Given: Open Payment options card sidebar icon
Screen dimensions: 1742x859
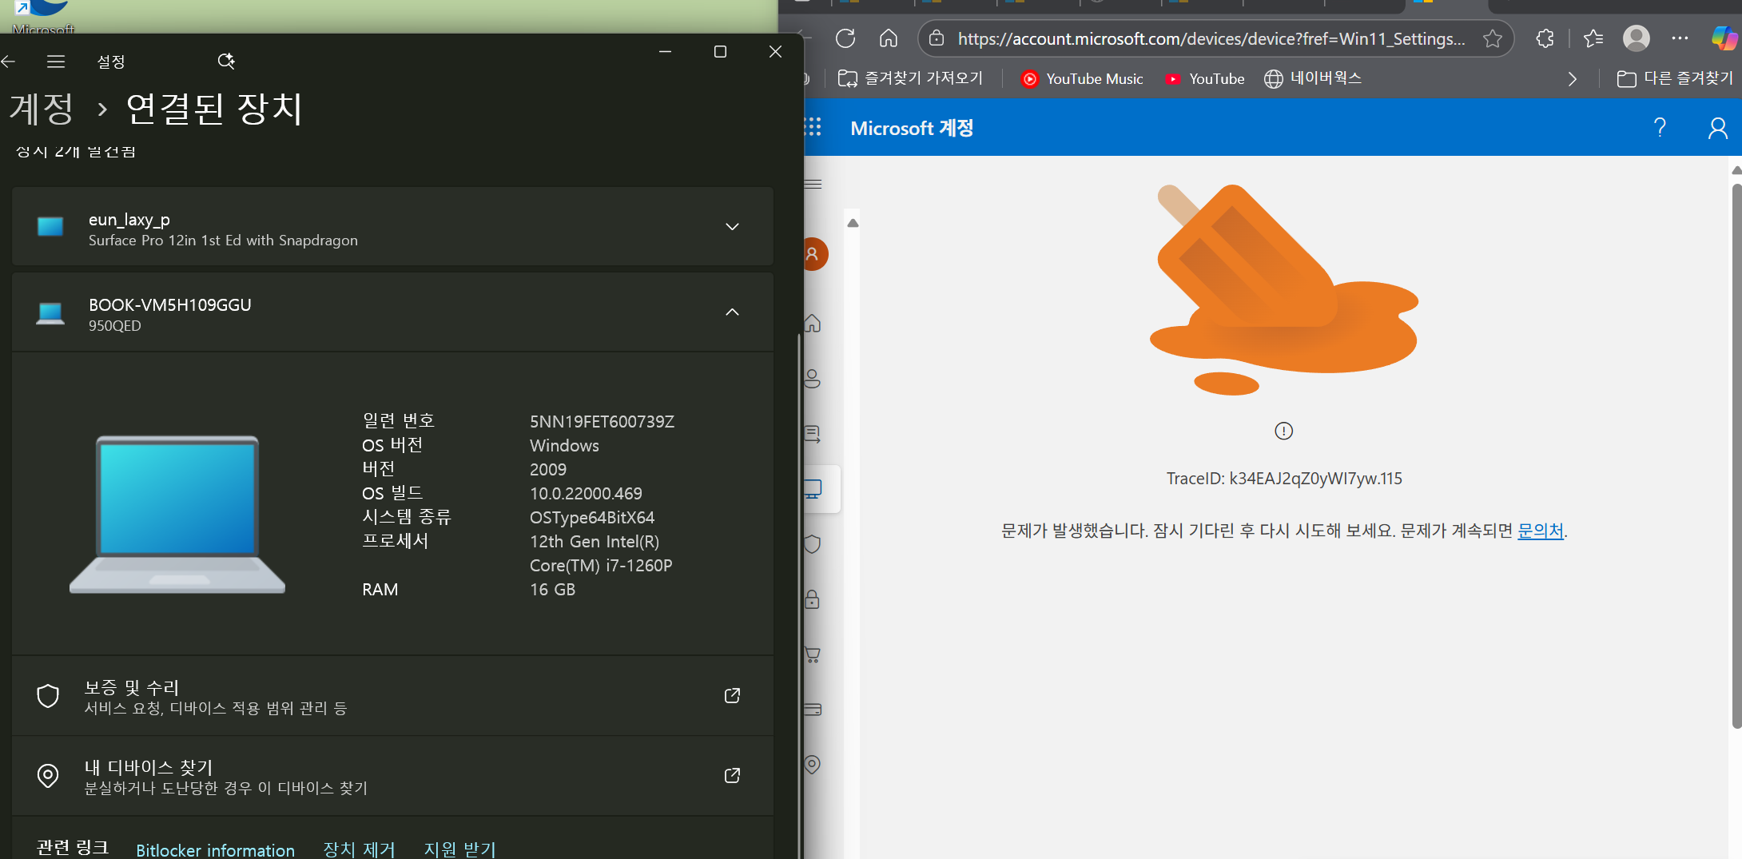Looking at the screenshot, I should point(813,710).
